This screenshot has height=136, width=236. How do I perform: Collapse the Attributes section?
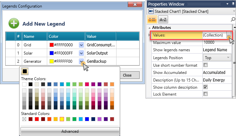pyautogui.click(x=150, y=28)
